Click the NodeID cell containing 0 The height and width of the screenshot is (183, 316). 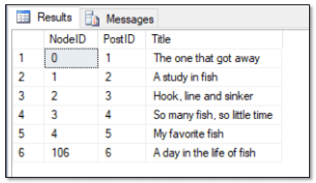pyautogui.click(x=71, y=58)
